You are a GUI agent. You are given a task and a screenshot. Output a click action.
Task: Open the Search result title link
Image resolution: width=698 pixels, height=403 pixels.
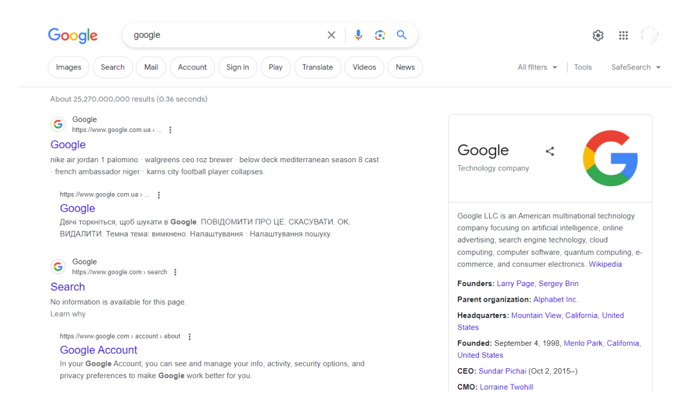(67, 287)
